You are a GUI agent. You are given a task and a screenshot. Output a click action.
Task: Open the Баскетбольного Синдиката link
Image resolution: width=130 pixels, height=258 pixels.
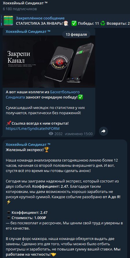click(43, 95)
